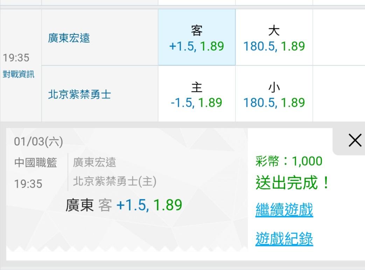Open the 遊戲紀錄 link
The width and height of the screenshot is (365, 270).
[284, 239]
